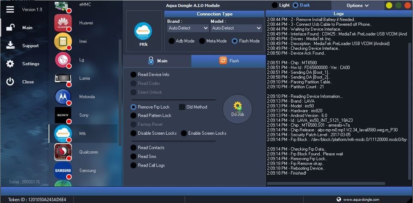
Task: Tick the Old Method checkbox
Action: [182, 107]
